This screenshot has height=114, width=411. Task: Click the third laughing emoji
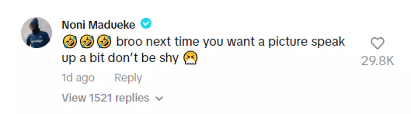104,42
